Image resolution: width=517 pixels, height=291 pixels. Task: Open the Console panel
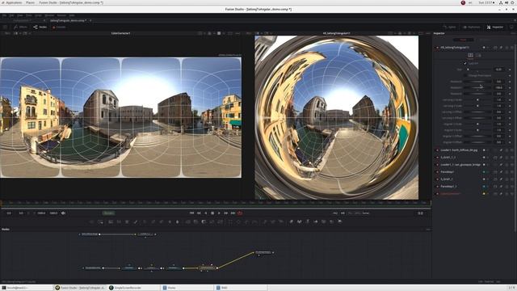[x=59, y=27]
